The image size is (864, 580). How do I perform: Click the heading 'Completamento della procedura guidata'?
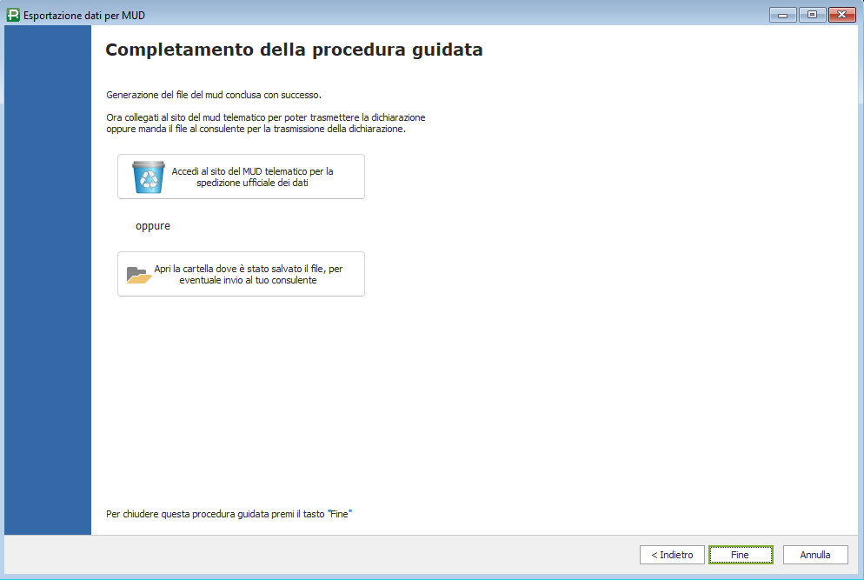point(294,50)
